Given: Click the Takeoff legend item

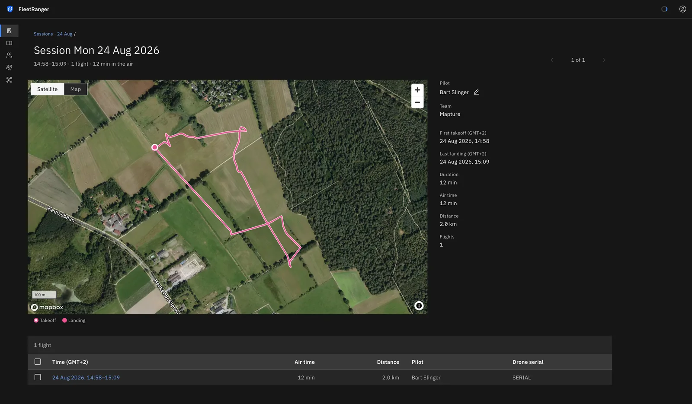Looking at the screenshot, I should coord(45,321).
